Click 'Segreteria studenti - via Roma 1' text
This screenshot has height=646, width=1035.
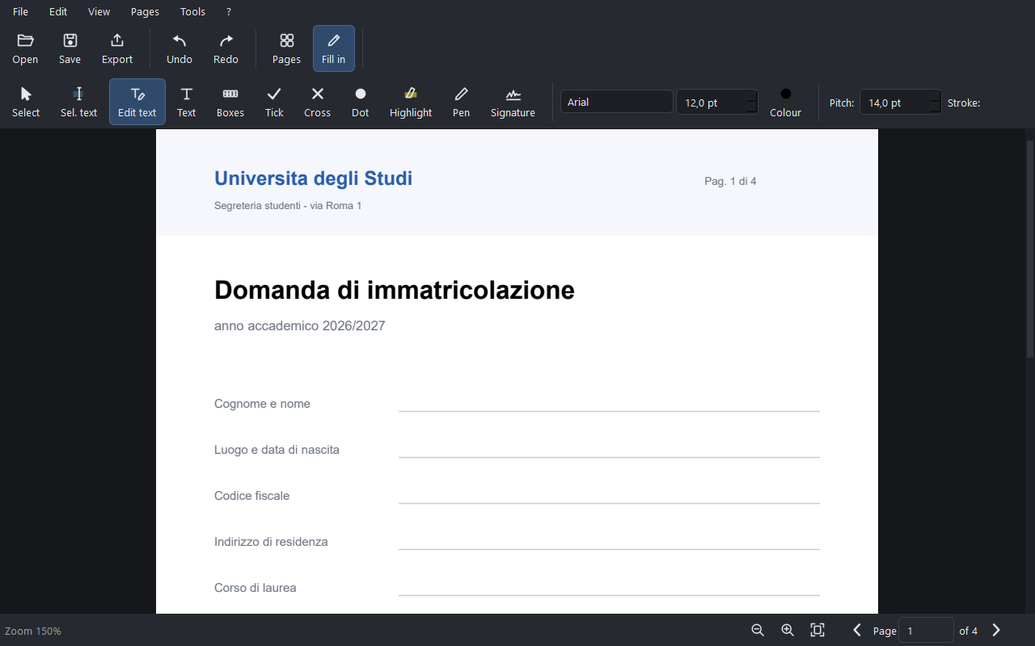(x=288, y=206)
